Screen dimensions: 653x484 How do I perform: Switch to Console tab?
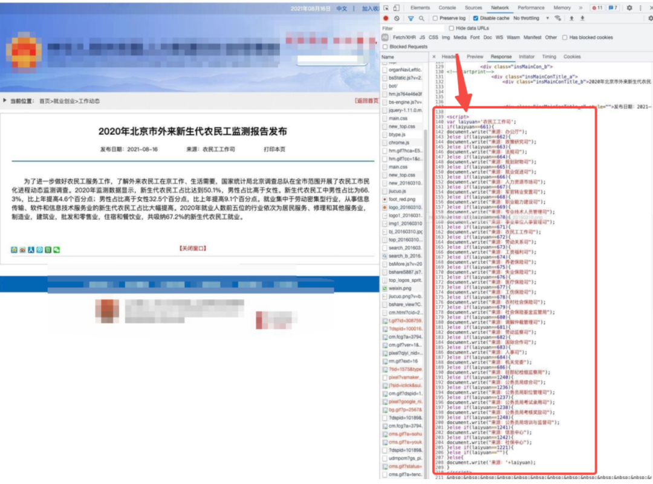tap(447, 8)
